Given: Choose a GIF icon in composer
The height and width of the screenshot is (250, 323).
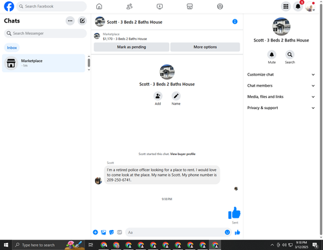Looking at the screenshot, I should 120,233.
